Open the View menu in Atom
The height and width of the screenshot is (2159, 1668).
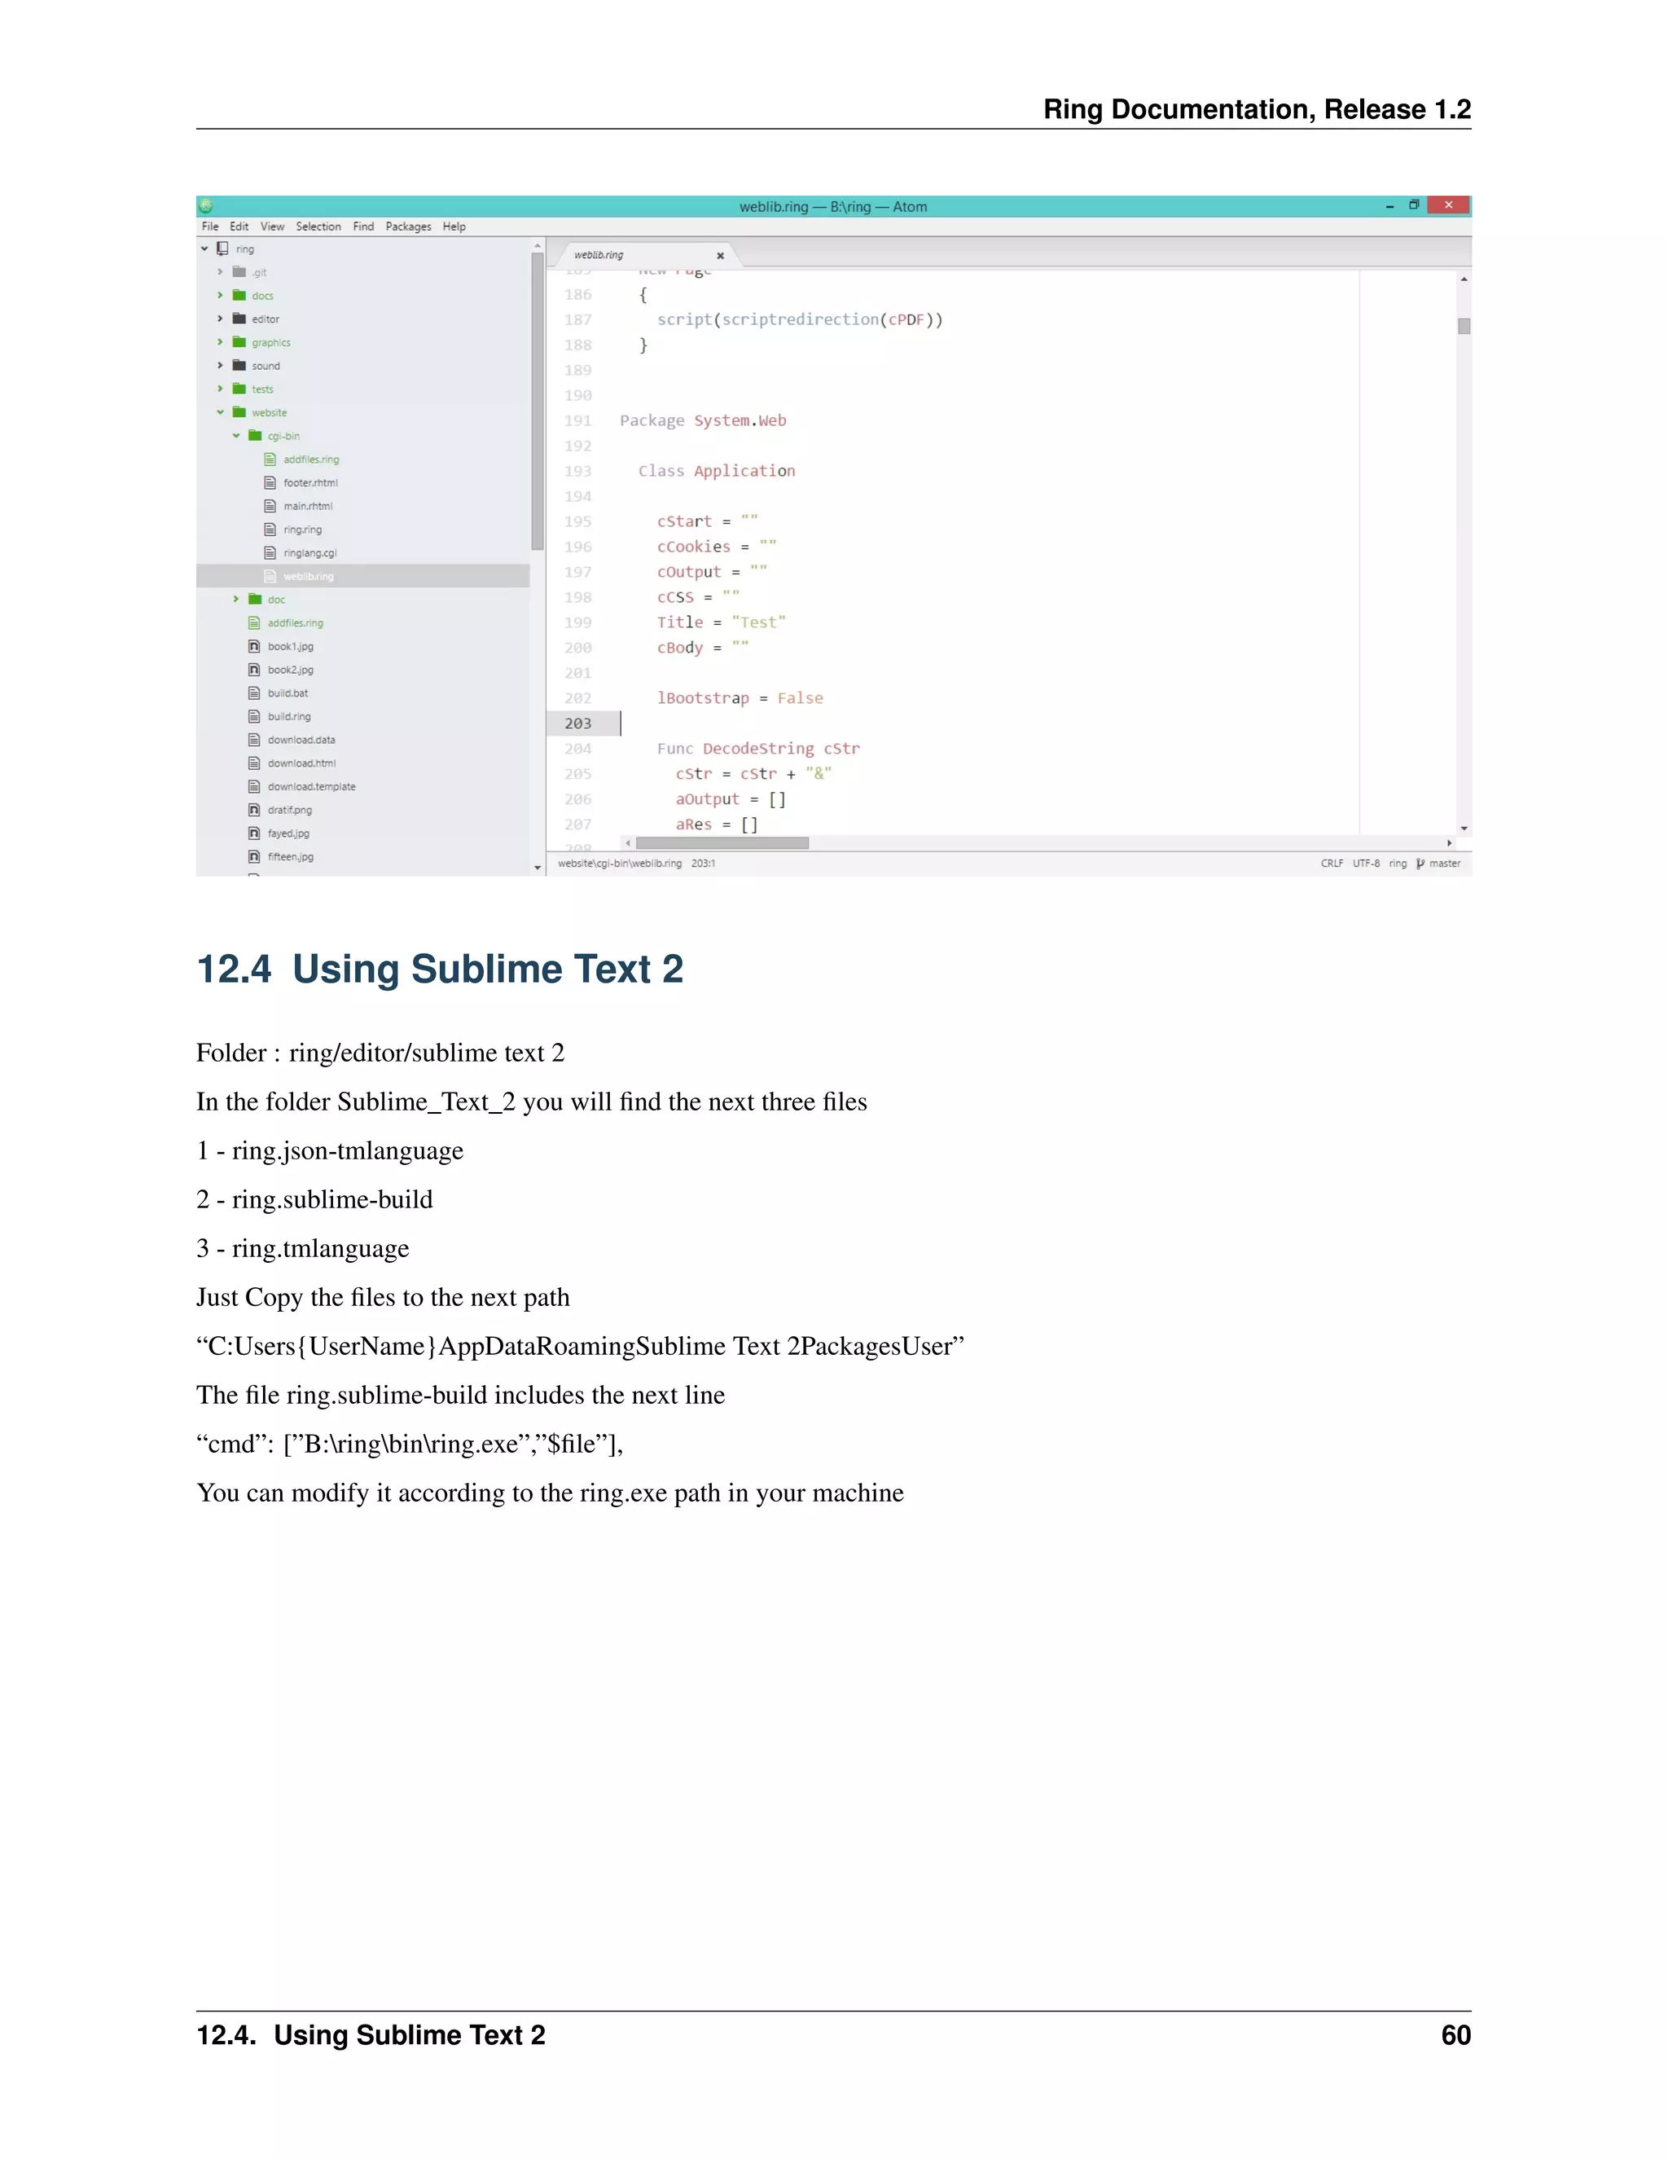pos(272,226)
